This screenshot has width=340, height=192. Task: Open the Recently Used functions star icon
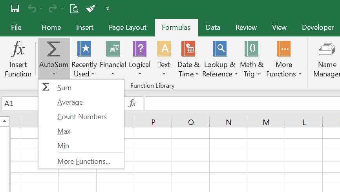click(x=84, y=49)
